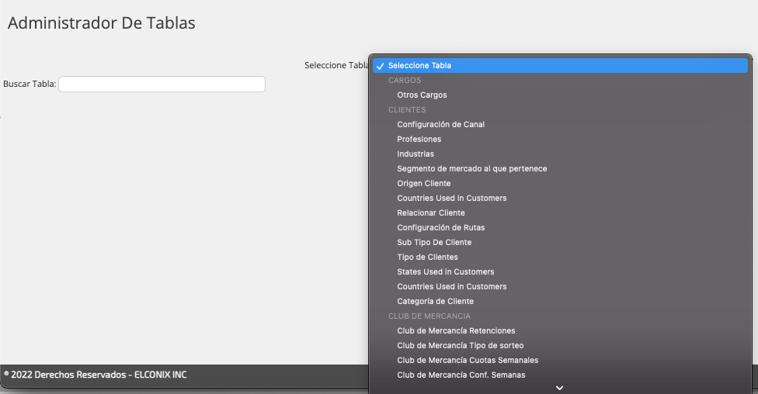
Task: Click the checkmark beside 'Seleccione Tabla'
Action: (381, 66)
